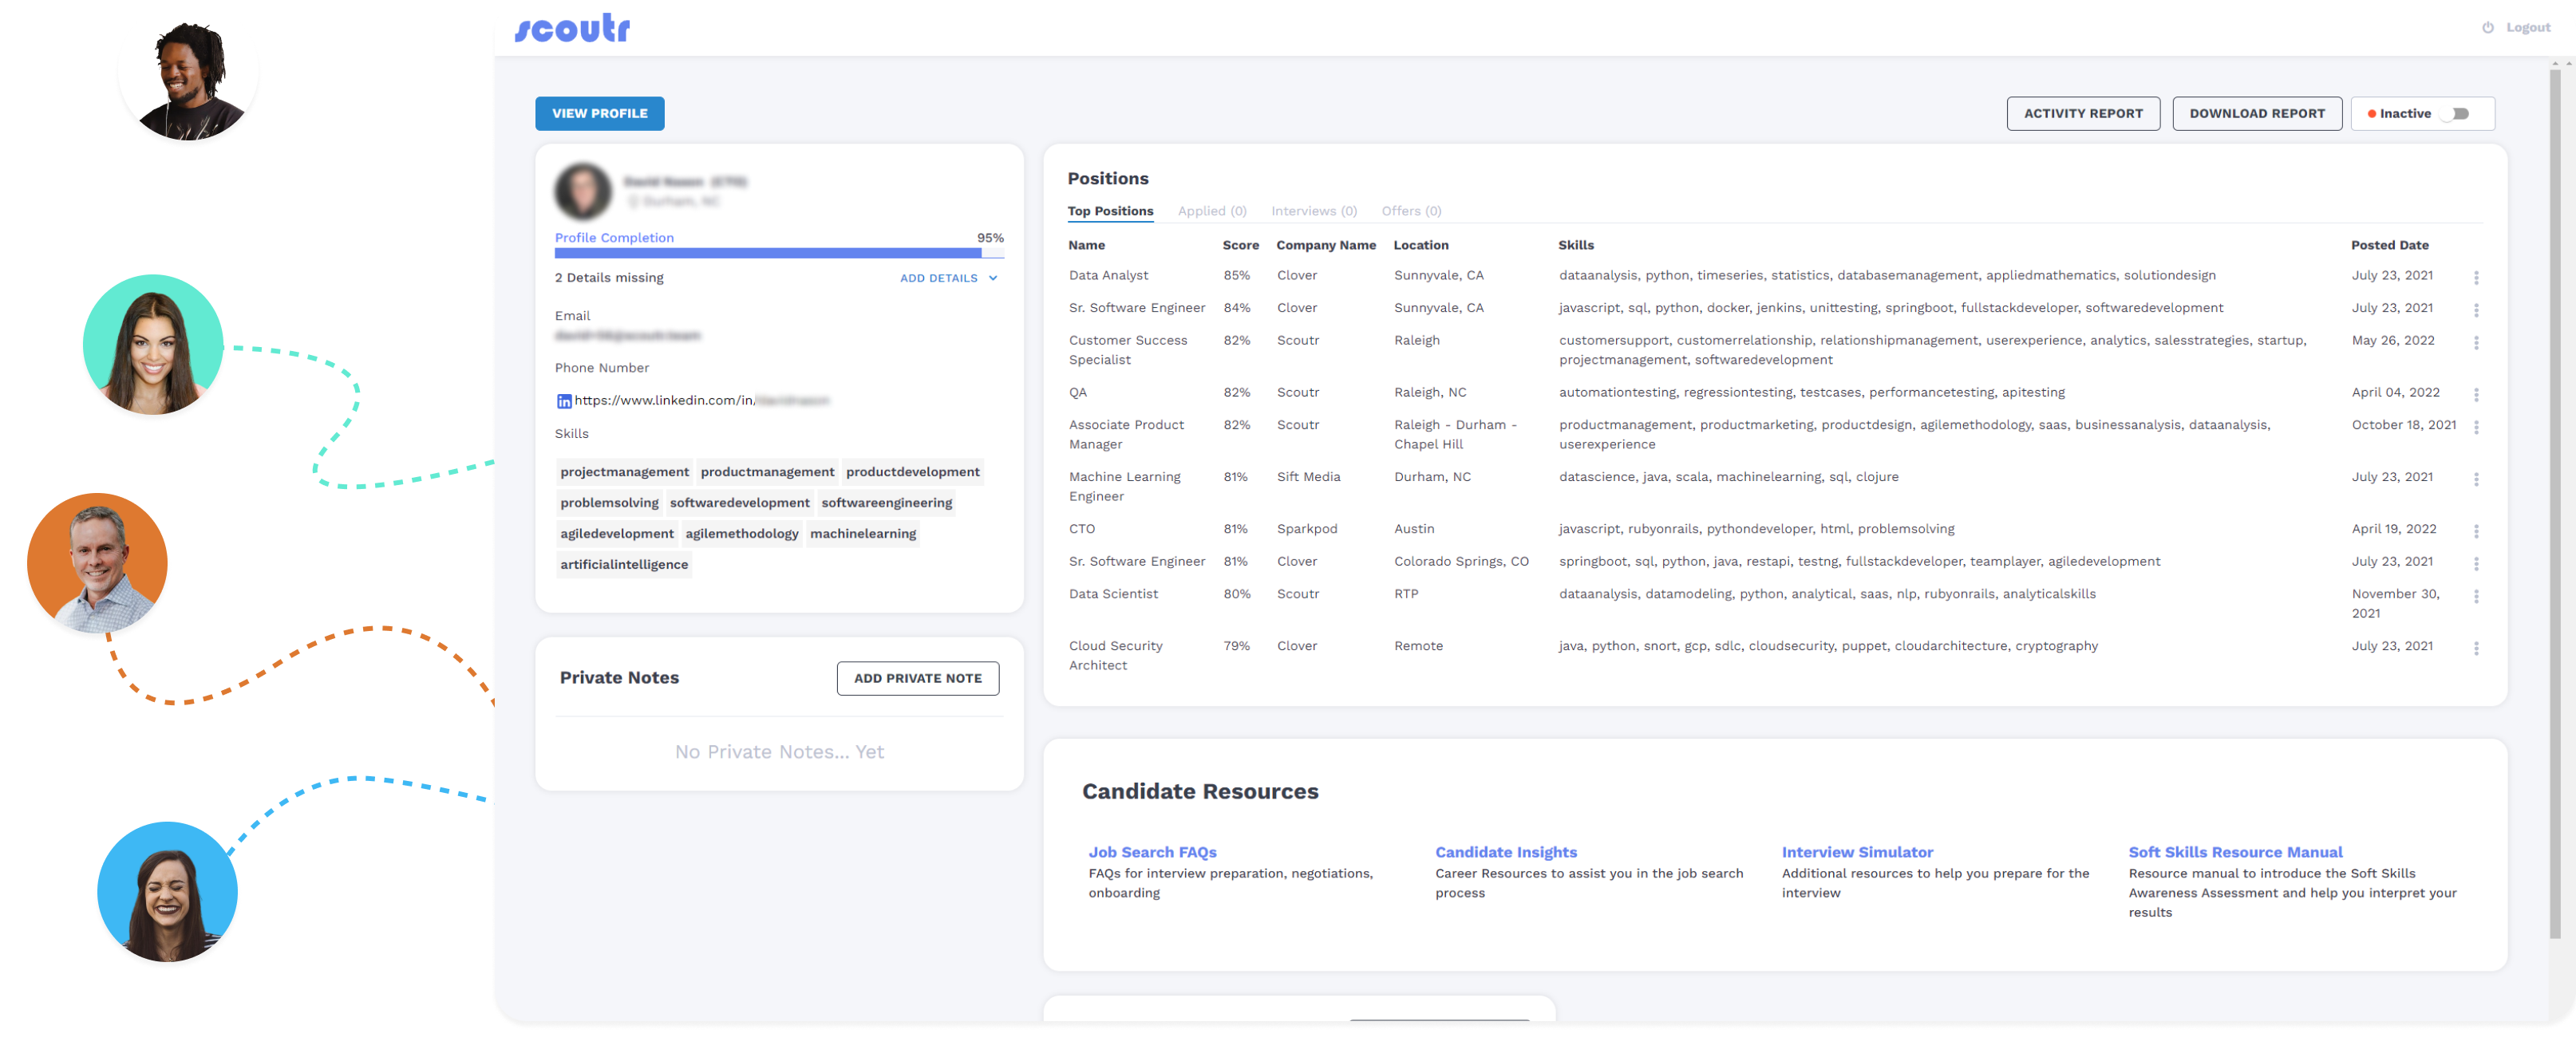Open the LinkedIn profile icon link

pos(564,401)
